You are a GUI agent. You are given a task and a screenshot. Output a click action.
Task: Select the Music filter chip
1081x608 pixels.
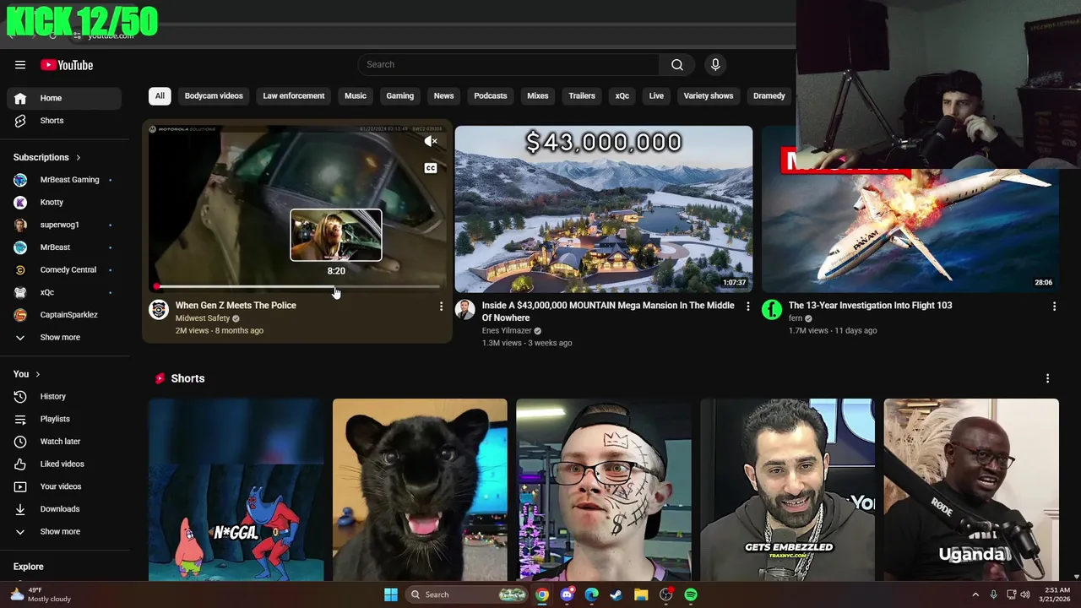point(356,96)
